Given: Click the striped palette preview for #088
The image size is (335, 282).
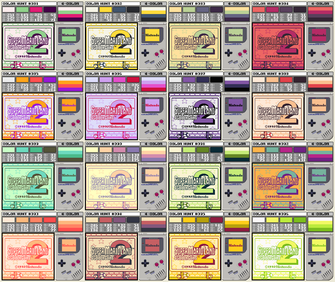Looking at the screenshot, I should 320,84.
